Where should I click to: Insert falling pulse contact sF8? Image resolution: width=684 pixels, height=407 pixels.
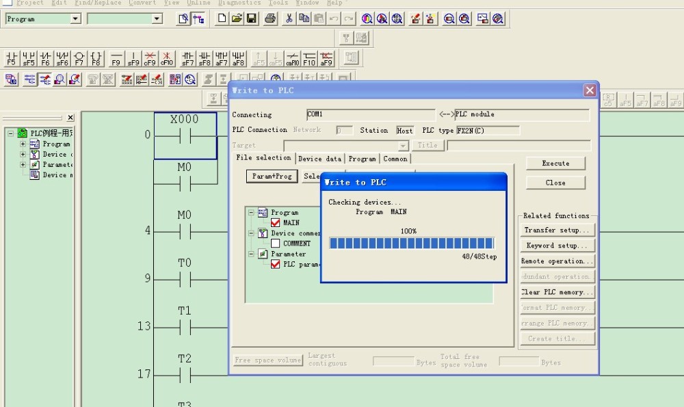[x=205, y=58]
